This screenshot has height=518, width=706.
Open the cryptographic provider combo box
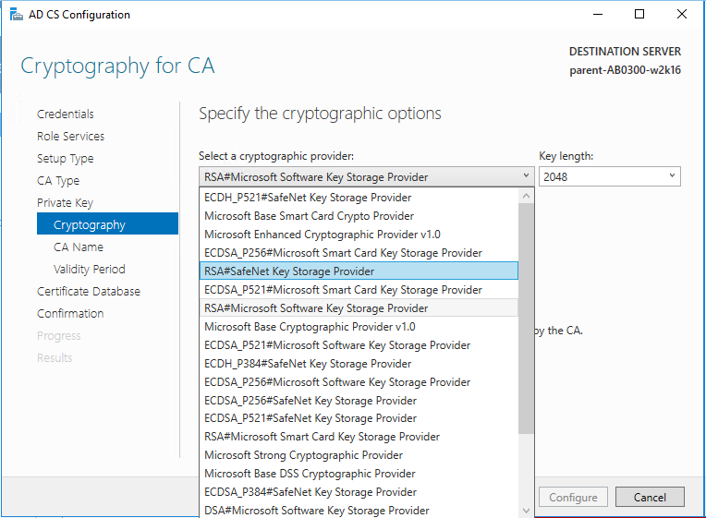coord(367,177)
